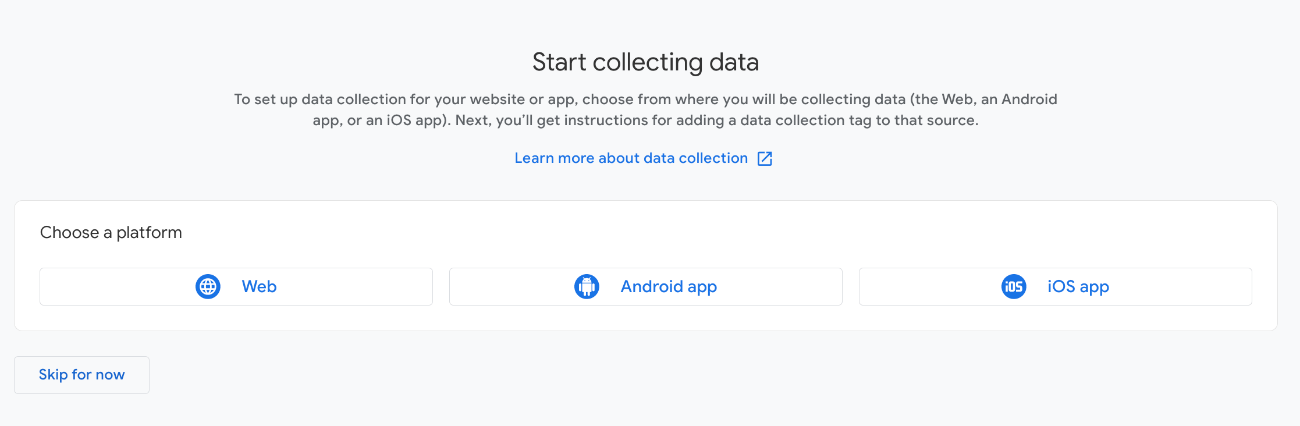
Task: Choose Web as the platform
Action: point(236,287)
